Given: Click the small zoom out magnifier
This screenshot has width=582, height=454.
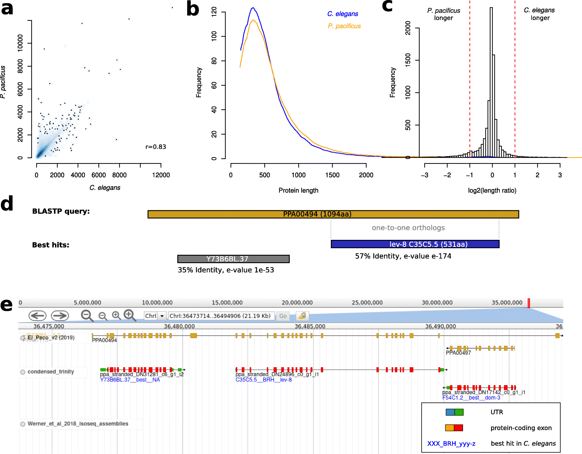Looking at the screenshot, I should [x=103, y=316].
